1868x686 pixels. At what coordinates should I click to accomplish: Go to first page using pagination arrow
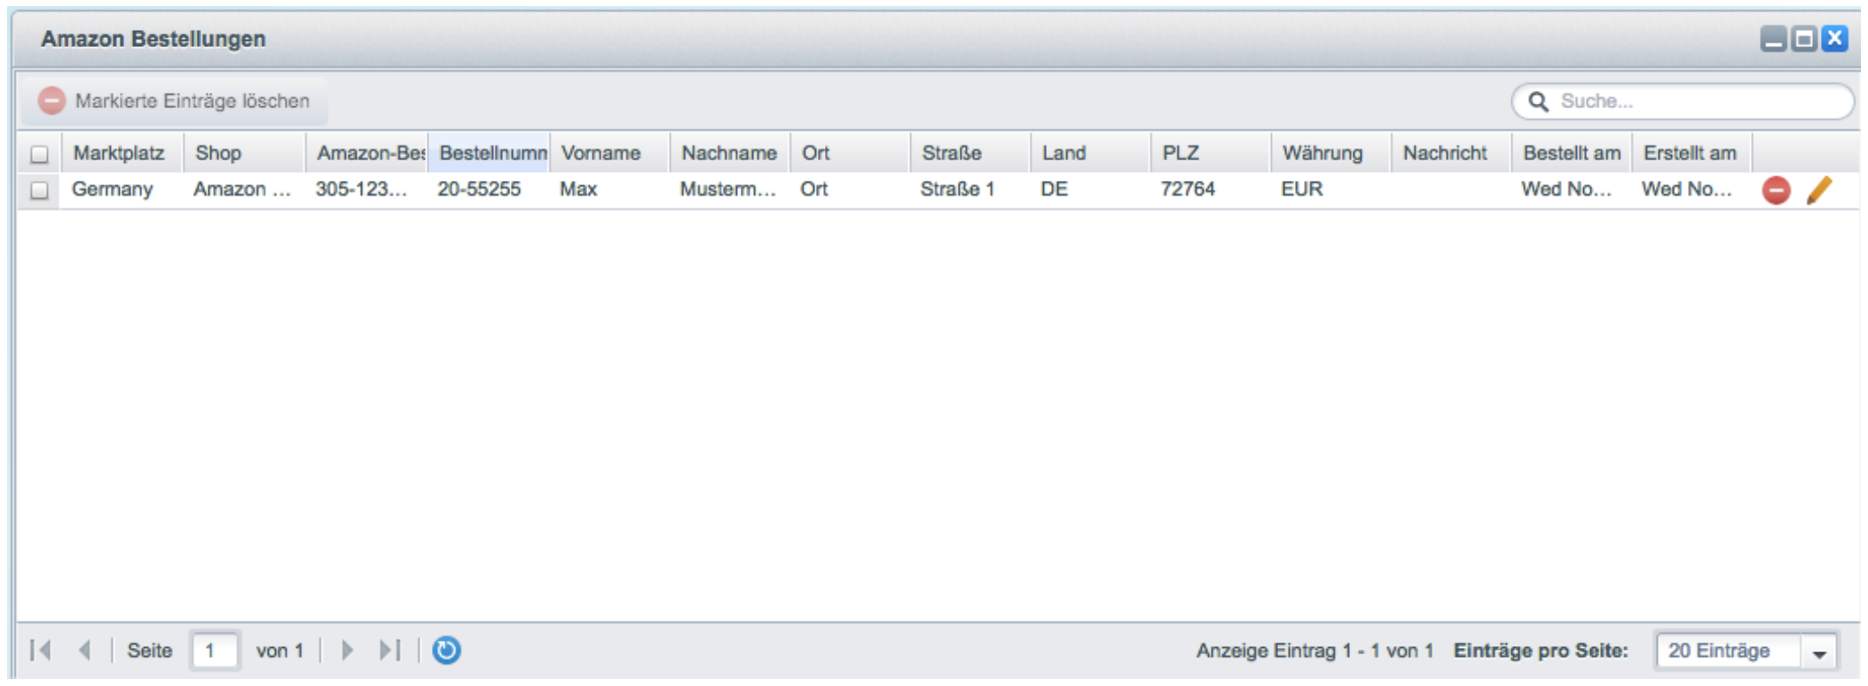(40, 651)
